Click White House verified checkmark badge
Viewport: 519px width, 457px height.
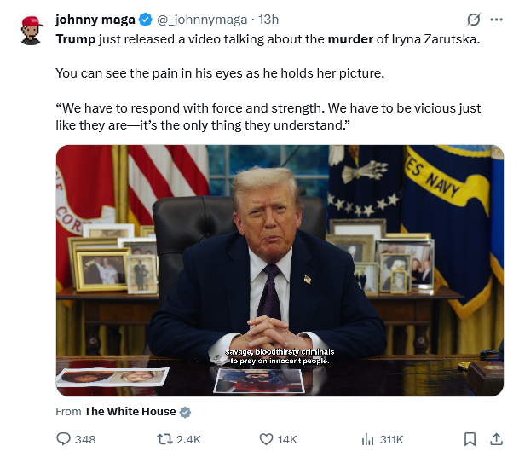point(185,412)
